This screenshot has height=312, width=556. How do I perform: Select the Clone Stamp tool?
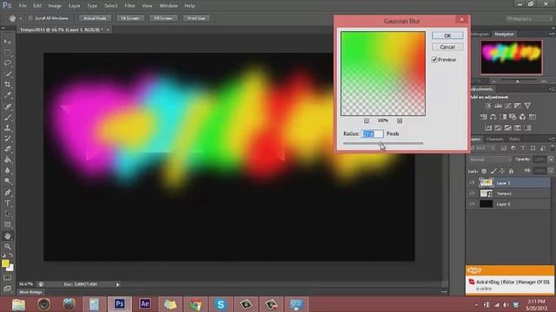pyautogui.click(x=8, y=127)
